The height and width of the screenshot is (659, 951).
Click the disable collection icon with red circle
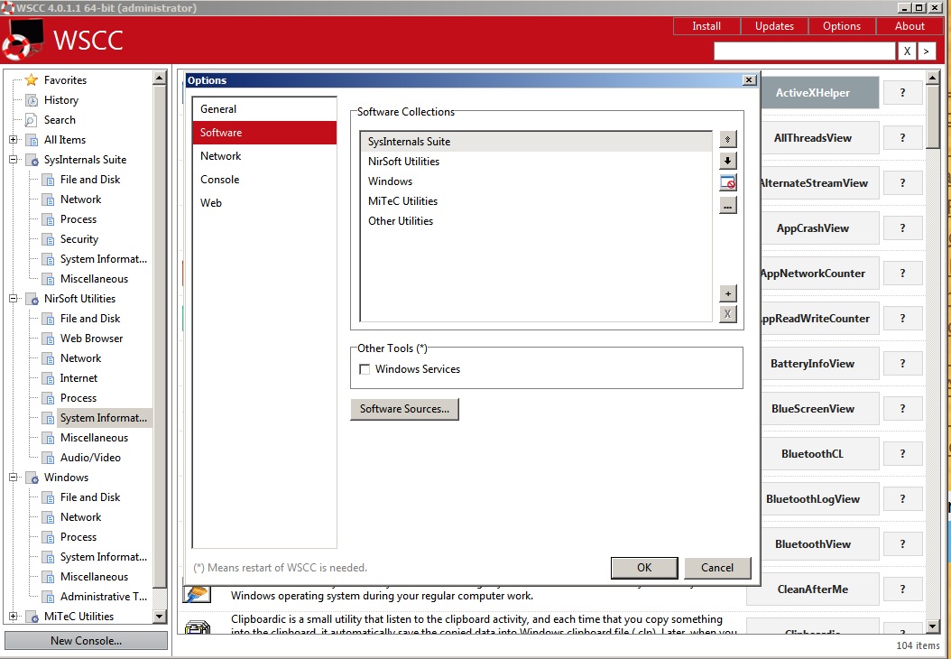(x=728, y=183)
